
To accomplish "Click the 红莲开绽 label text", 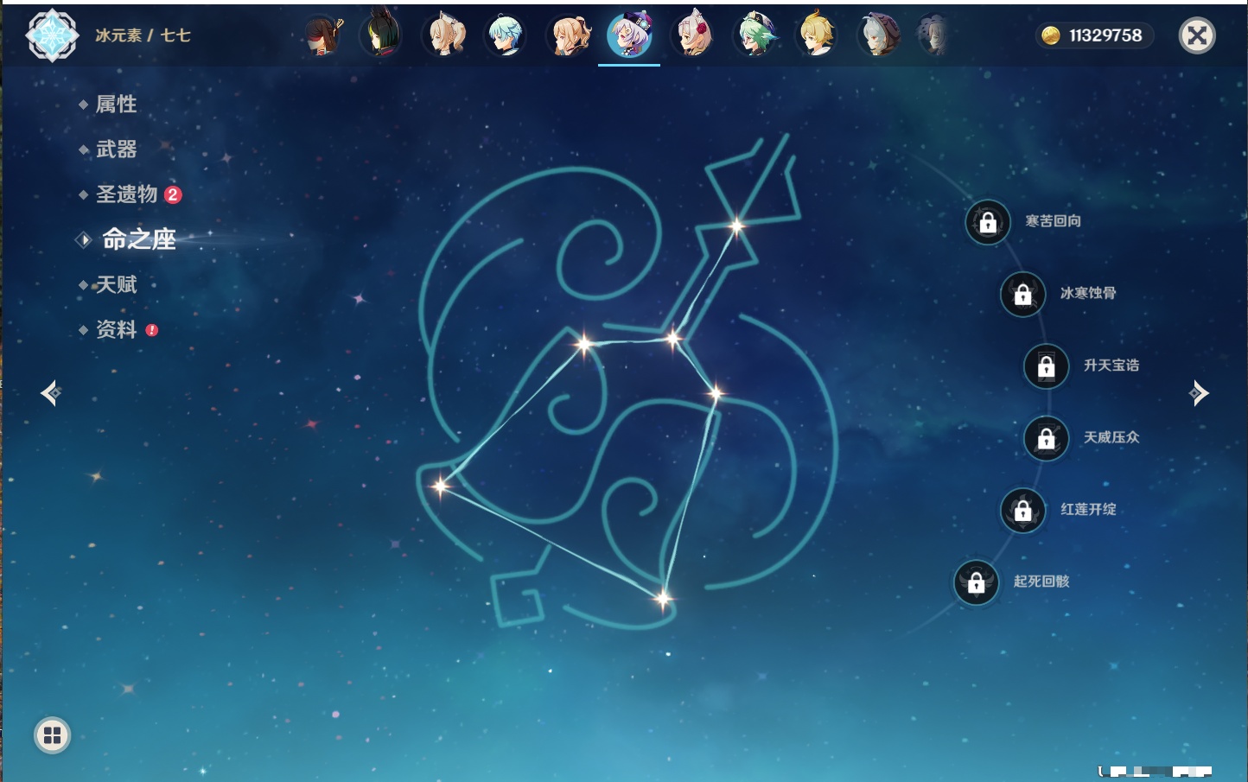I will (1088, 509).
